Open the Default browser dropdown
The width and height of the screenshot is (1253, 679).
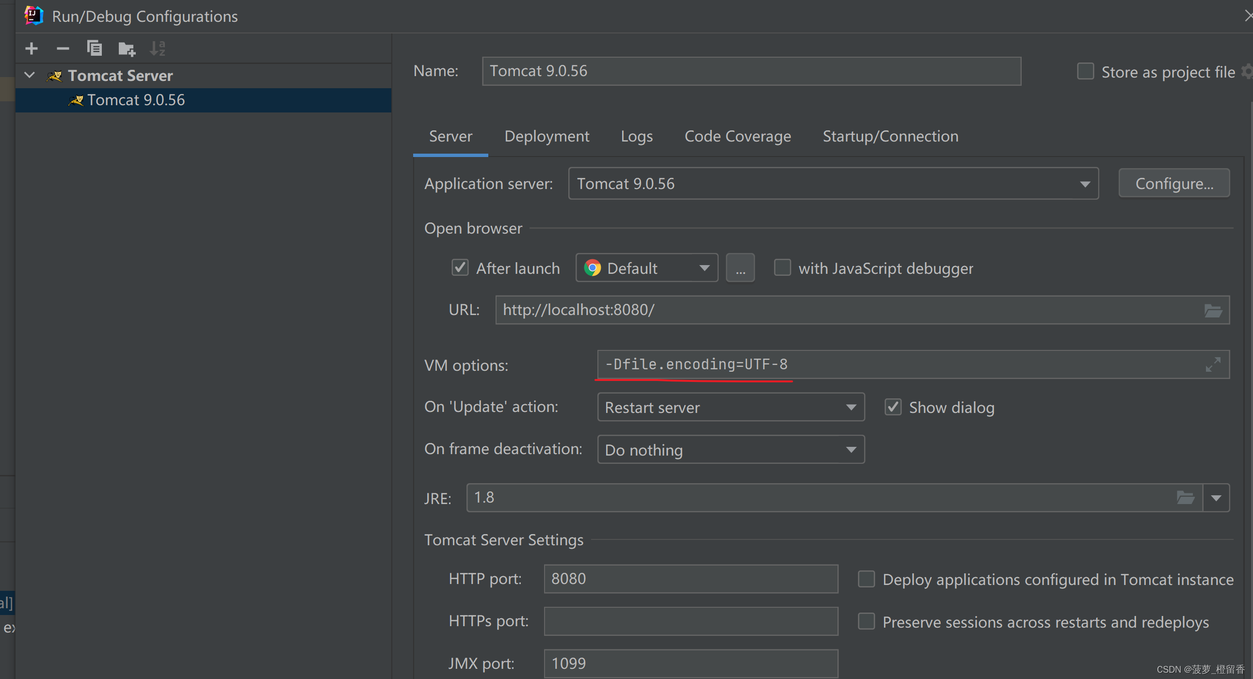coord(646,268)
